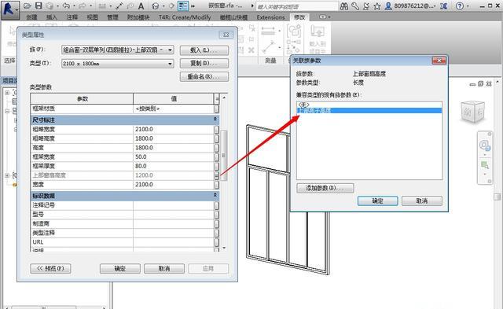Screen dimensions: 503x309
Task: Switch to the 注释 ribbon tab
Action: coord(72,17)
